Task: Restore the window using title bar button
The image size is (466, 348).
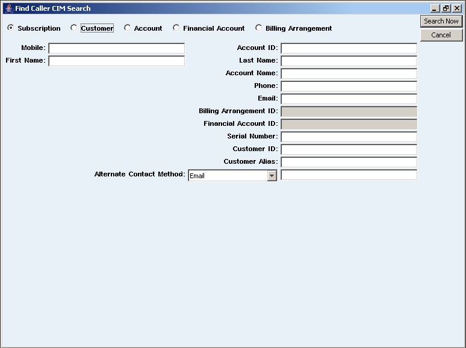Action: [x=446, y=8]
